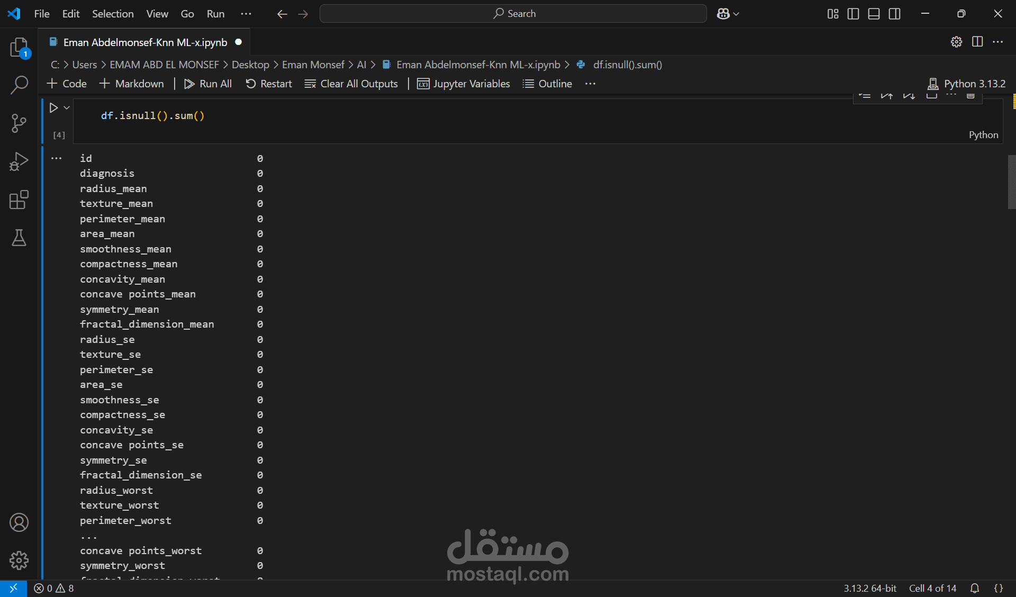Open the Search view icon in sidebar
The width and height of the screenshot is (1016, 597).
click(19, 85)
